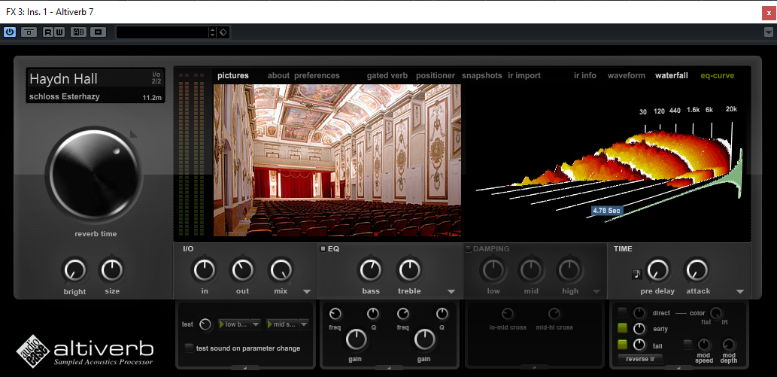Click the reverse ir button
The width and height of the screenshot is (777, 377).
pos(641,359)
